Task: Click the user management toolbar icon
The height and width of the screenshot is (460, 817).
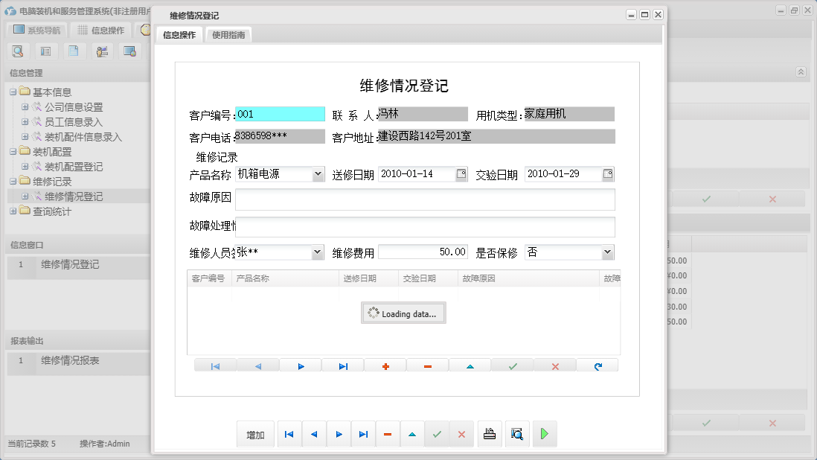Action: click(102, 51)
